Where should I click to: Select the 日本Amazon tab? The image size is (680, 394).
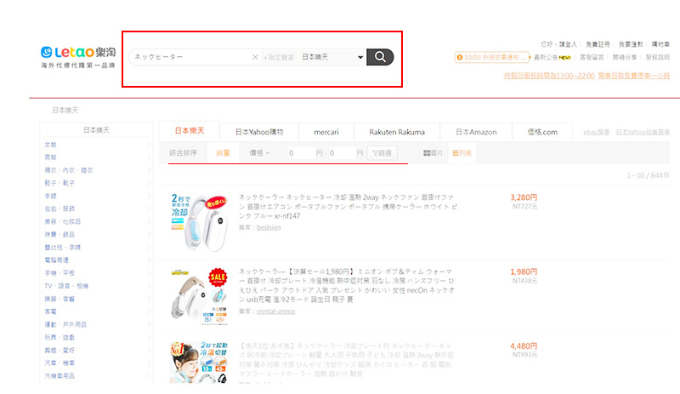coord(476,132)
